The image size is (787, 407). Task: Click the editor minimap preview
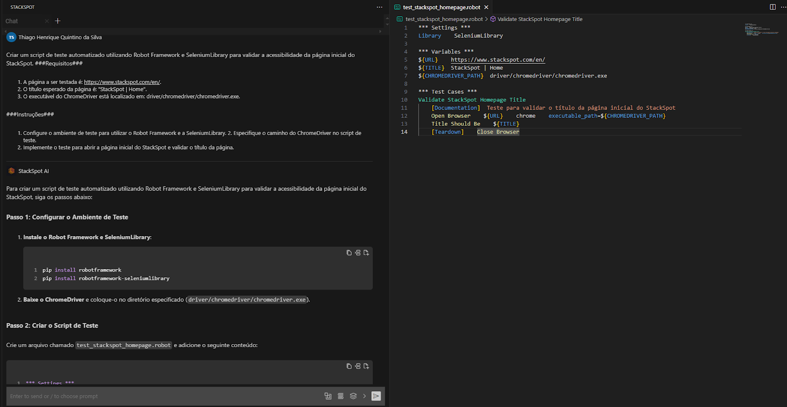(x=761, y=29)
